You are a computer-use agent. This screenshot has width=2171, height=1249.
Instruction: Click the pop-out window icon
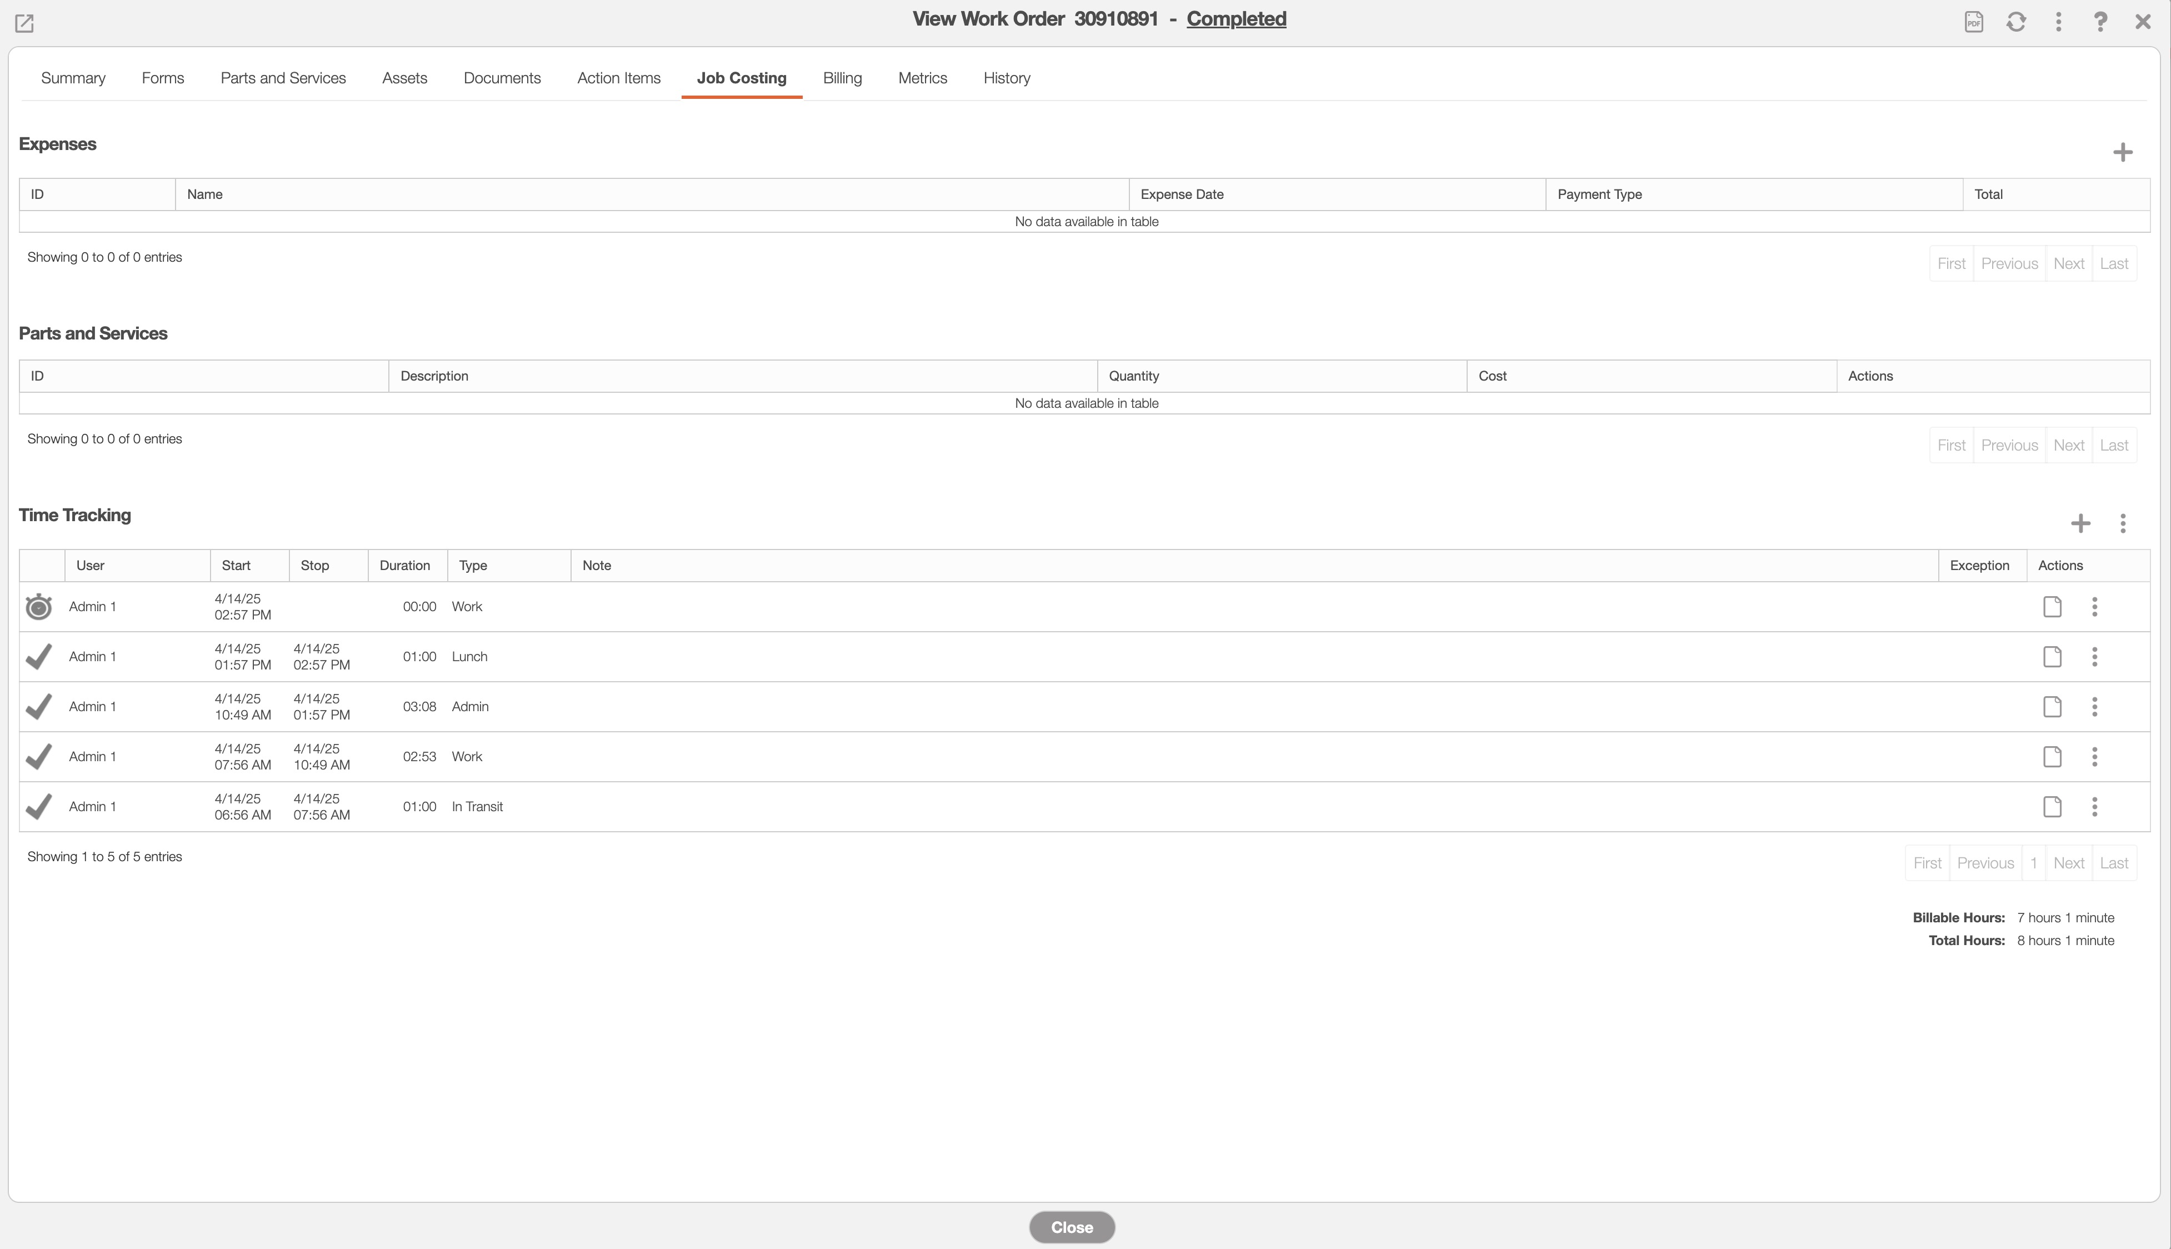coord(24,23)
